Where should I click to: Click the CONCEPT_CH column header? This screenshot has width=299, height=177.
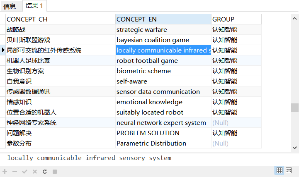60,19
